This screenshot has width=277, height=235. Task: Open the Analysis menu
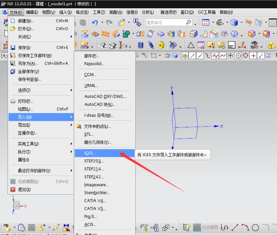point(148,12)
